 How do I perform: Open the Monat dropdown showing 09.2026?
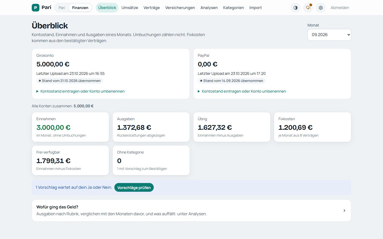(x=329, y=35)
